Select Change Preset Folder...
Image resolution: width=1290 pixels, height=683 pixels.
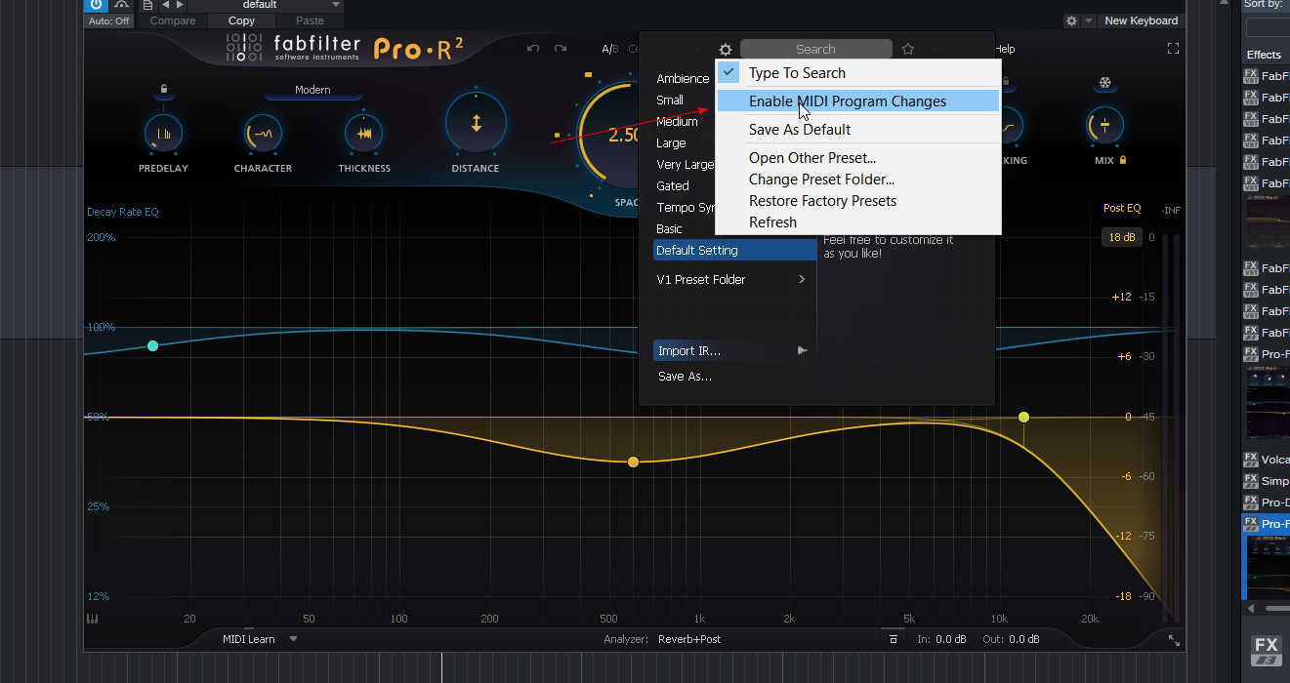pyautogui.click(x=858, y=180)
